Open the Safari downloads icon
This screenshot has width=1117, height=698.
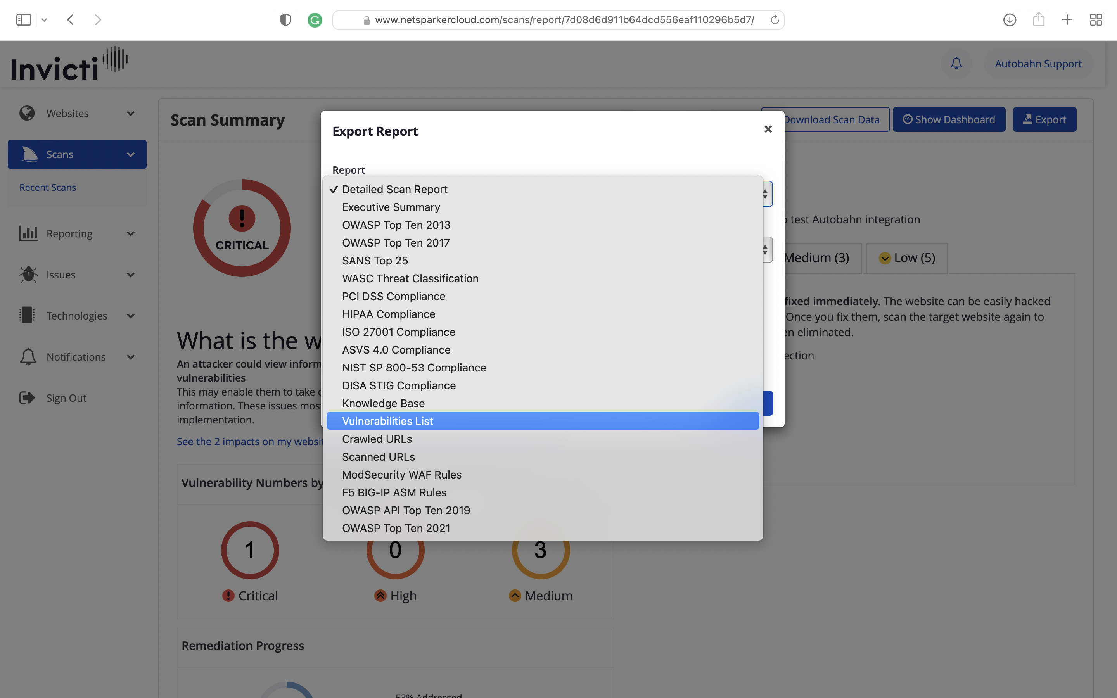(1010, 20)
